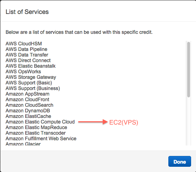Select Amazon Elastic MapReduce entry
The height and width of the screenshot is (172, 196).
click(x=36, y=127)
